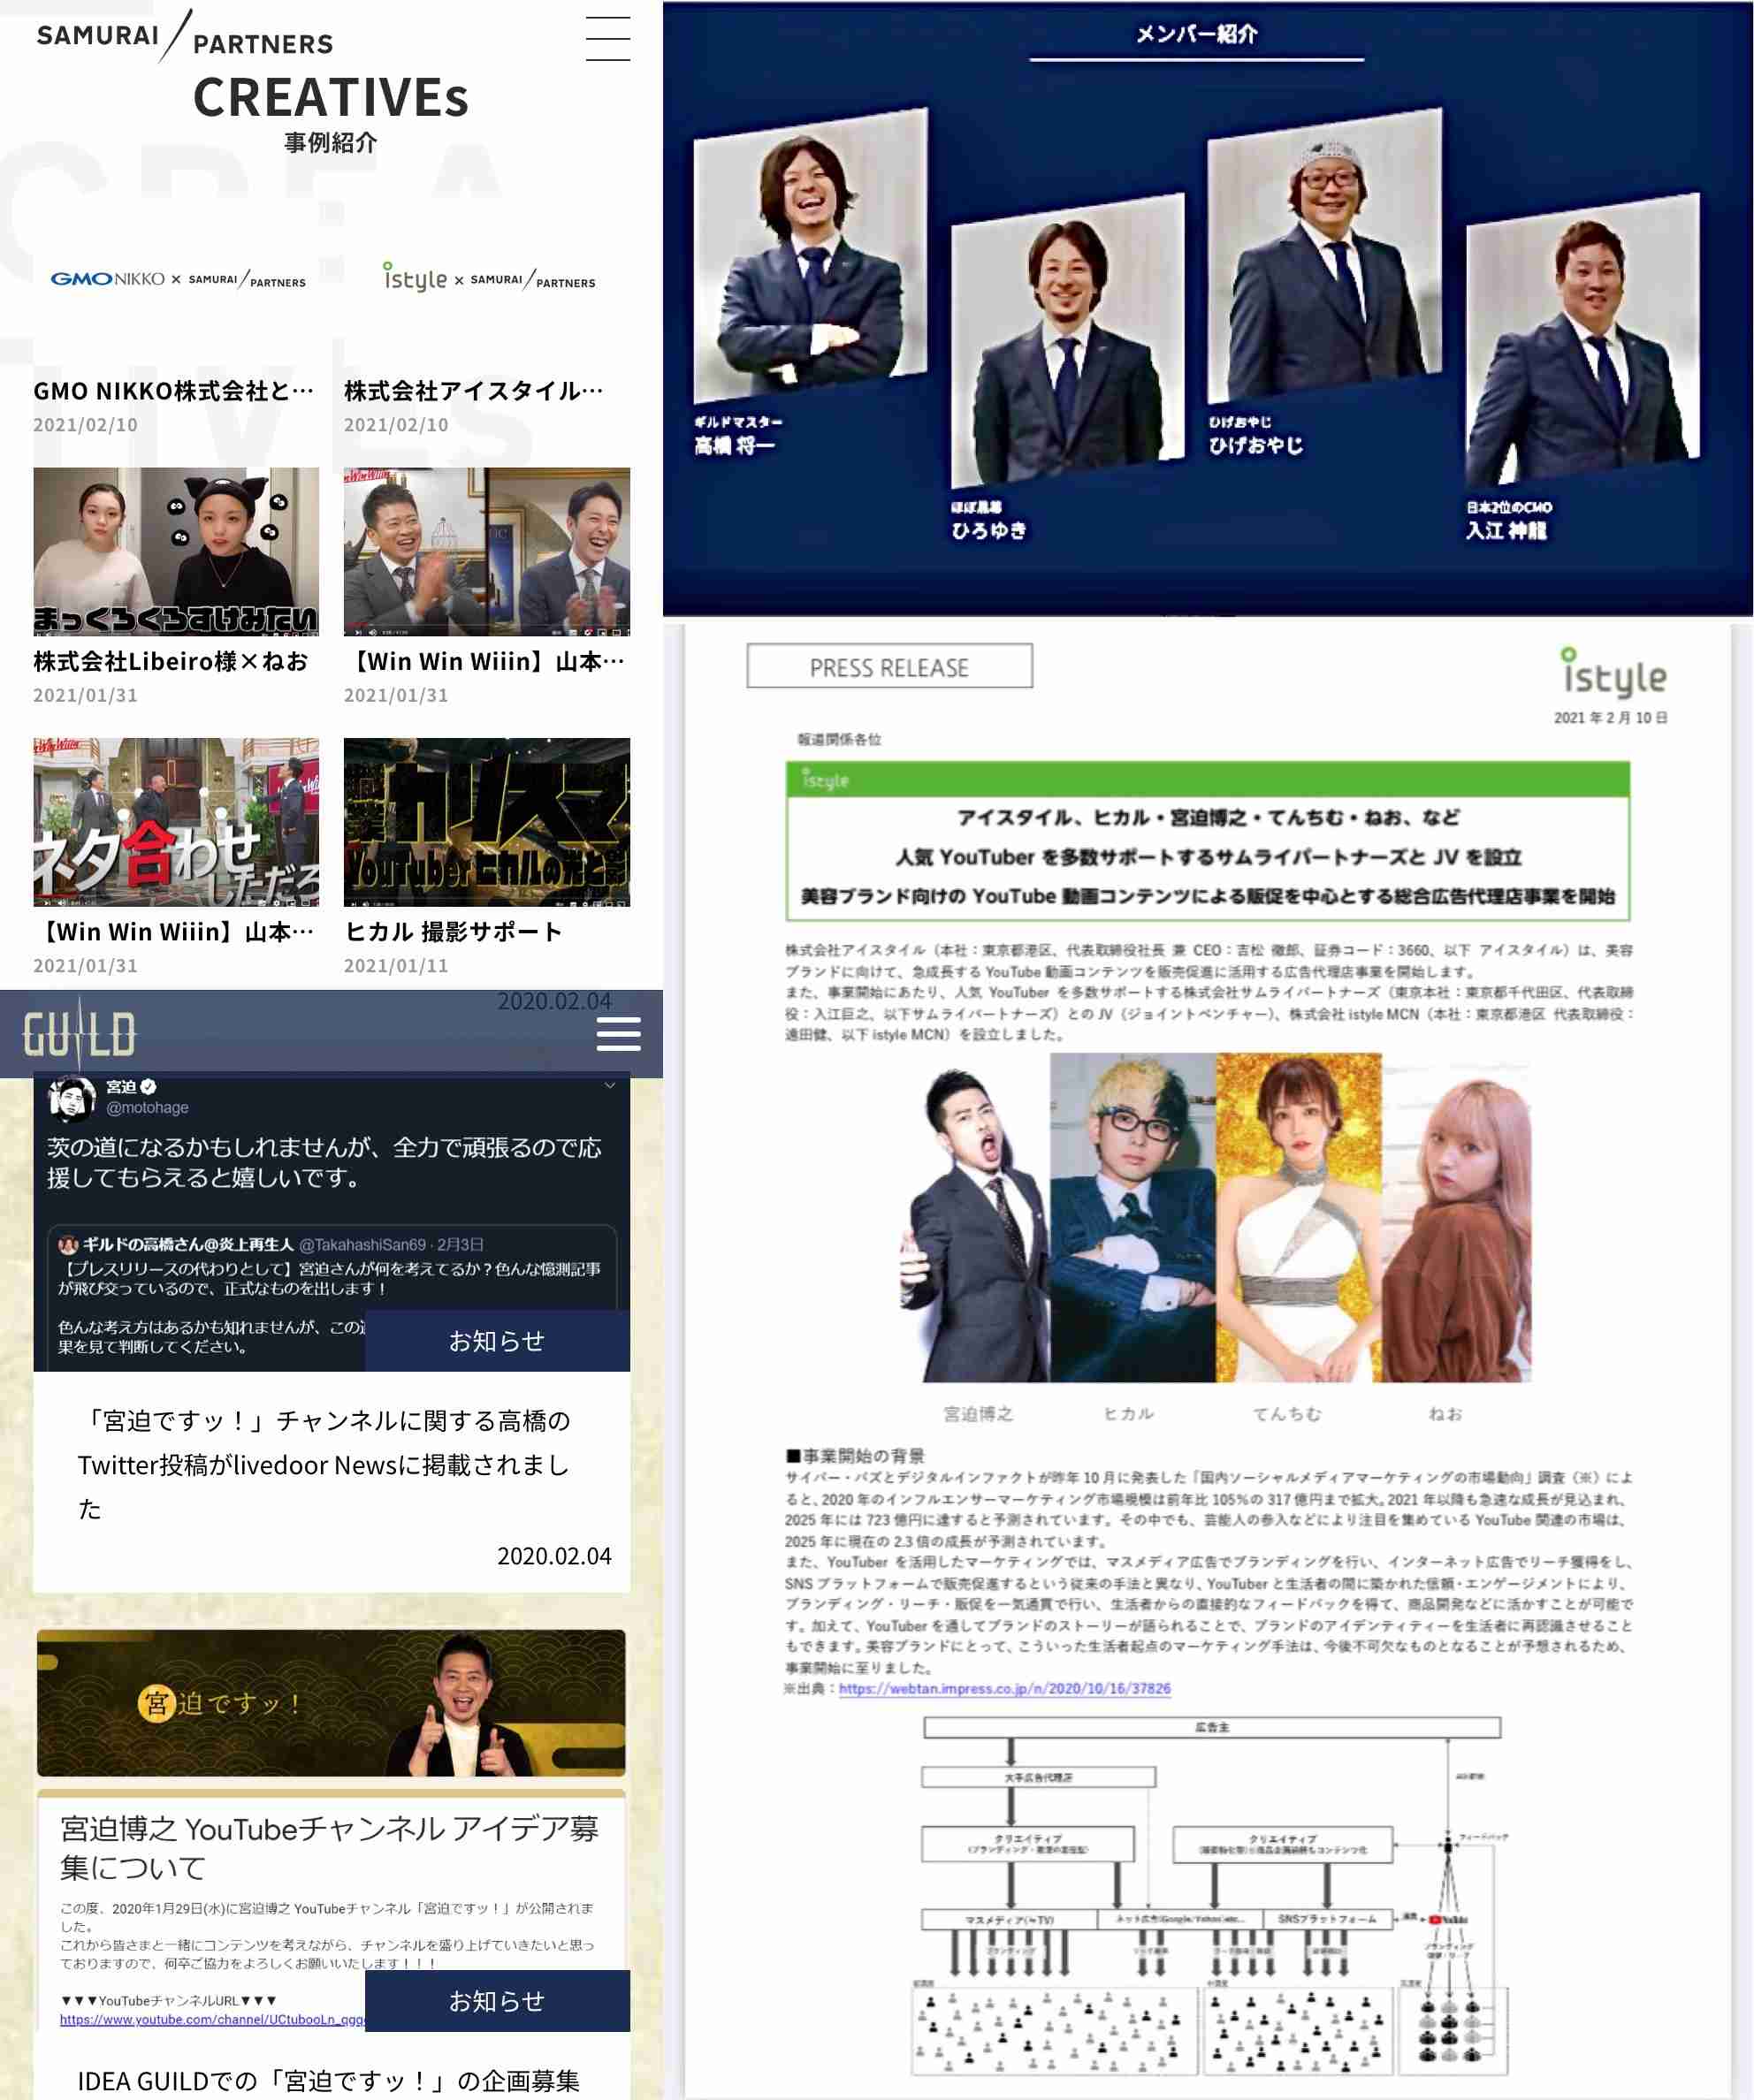Open the IDEA GUILDでの企画募集 article title
Image resolution: width=1754 pixels, height=2100 pixels.
pyautogui.click(x=329, y=2081)
